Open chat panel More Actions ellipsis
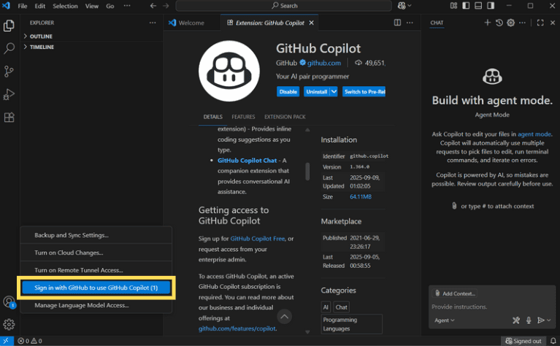560x346 pixels. coord(522,23)
